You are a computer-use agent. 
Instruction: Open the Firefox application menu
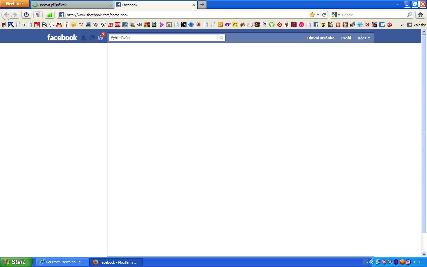pos(15,4)
